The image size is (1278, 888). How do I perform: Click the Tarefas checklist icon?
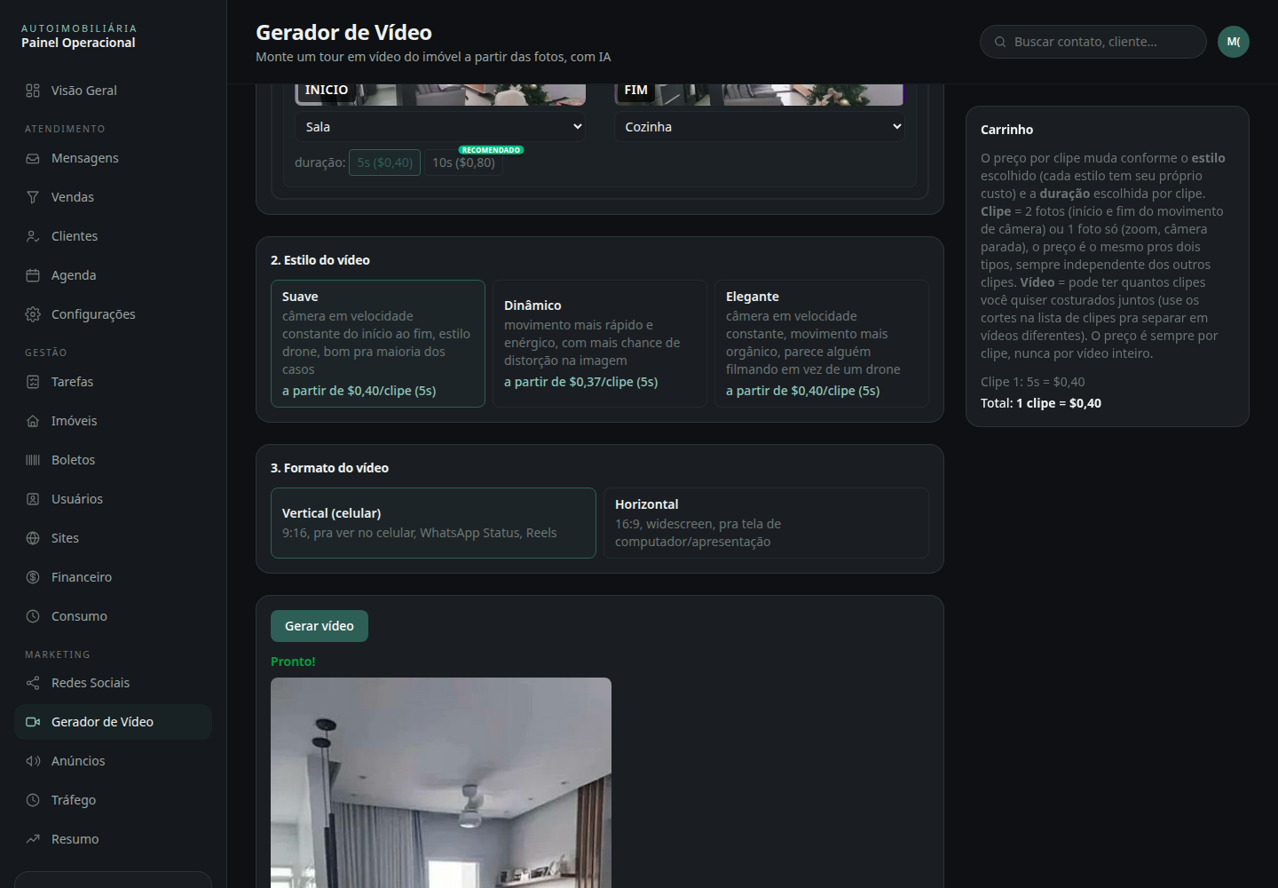click(33, 382)
